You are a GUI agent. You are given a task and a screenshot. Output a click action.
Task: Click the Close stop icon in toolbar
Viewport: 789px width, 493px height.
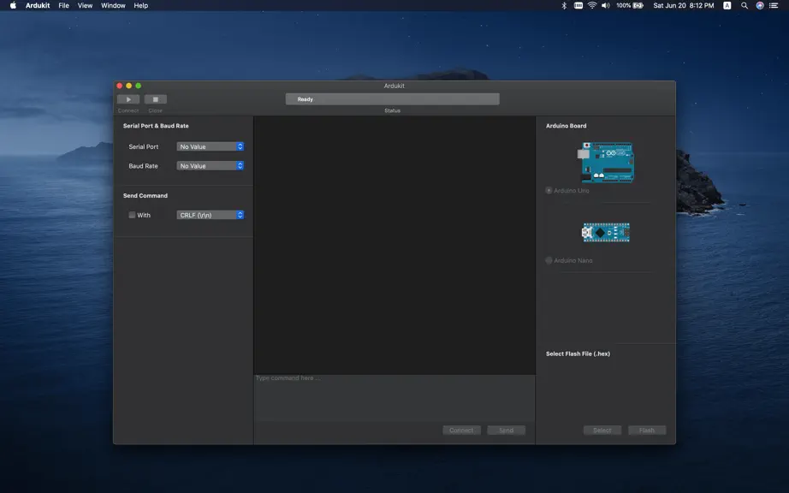[156, 99]
